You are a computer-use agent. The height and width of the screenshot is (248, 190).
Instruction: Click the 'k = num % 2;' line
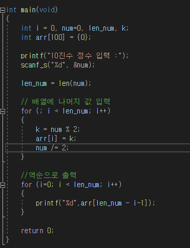pos(58,129)
